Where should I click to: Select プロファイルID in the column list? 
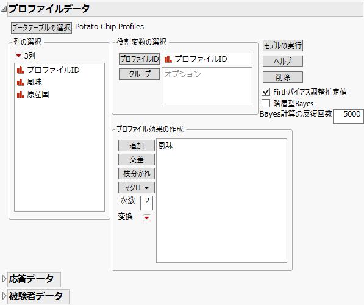coord(54,70)
